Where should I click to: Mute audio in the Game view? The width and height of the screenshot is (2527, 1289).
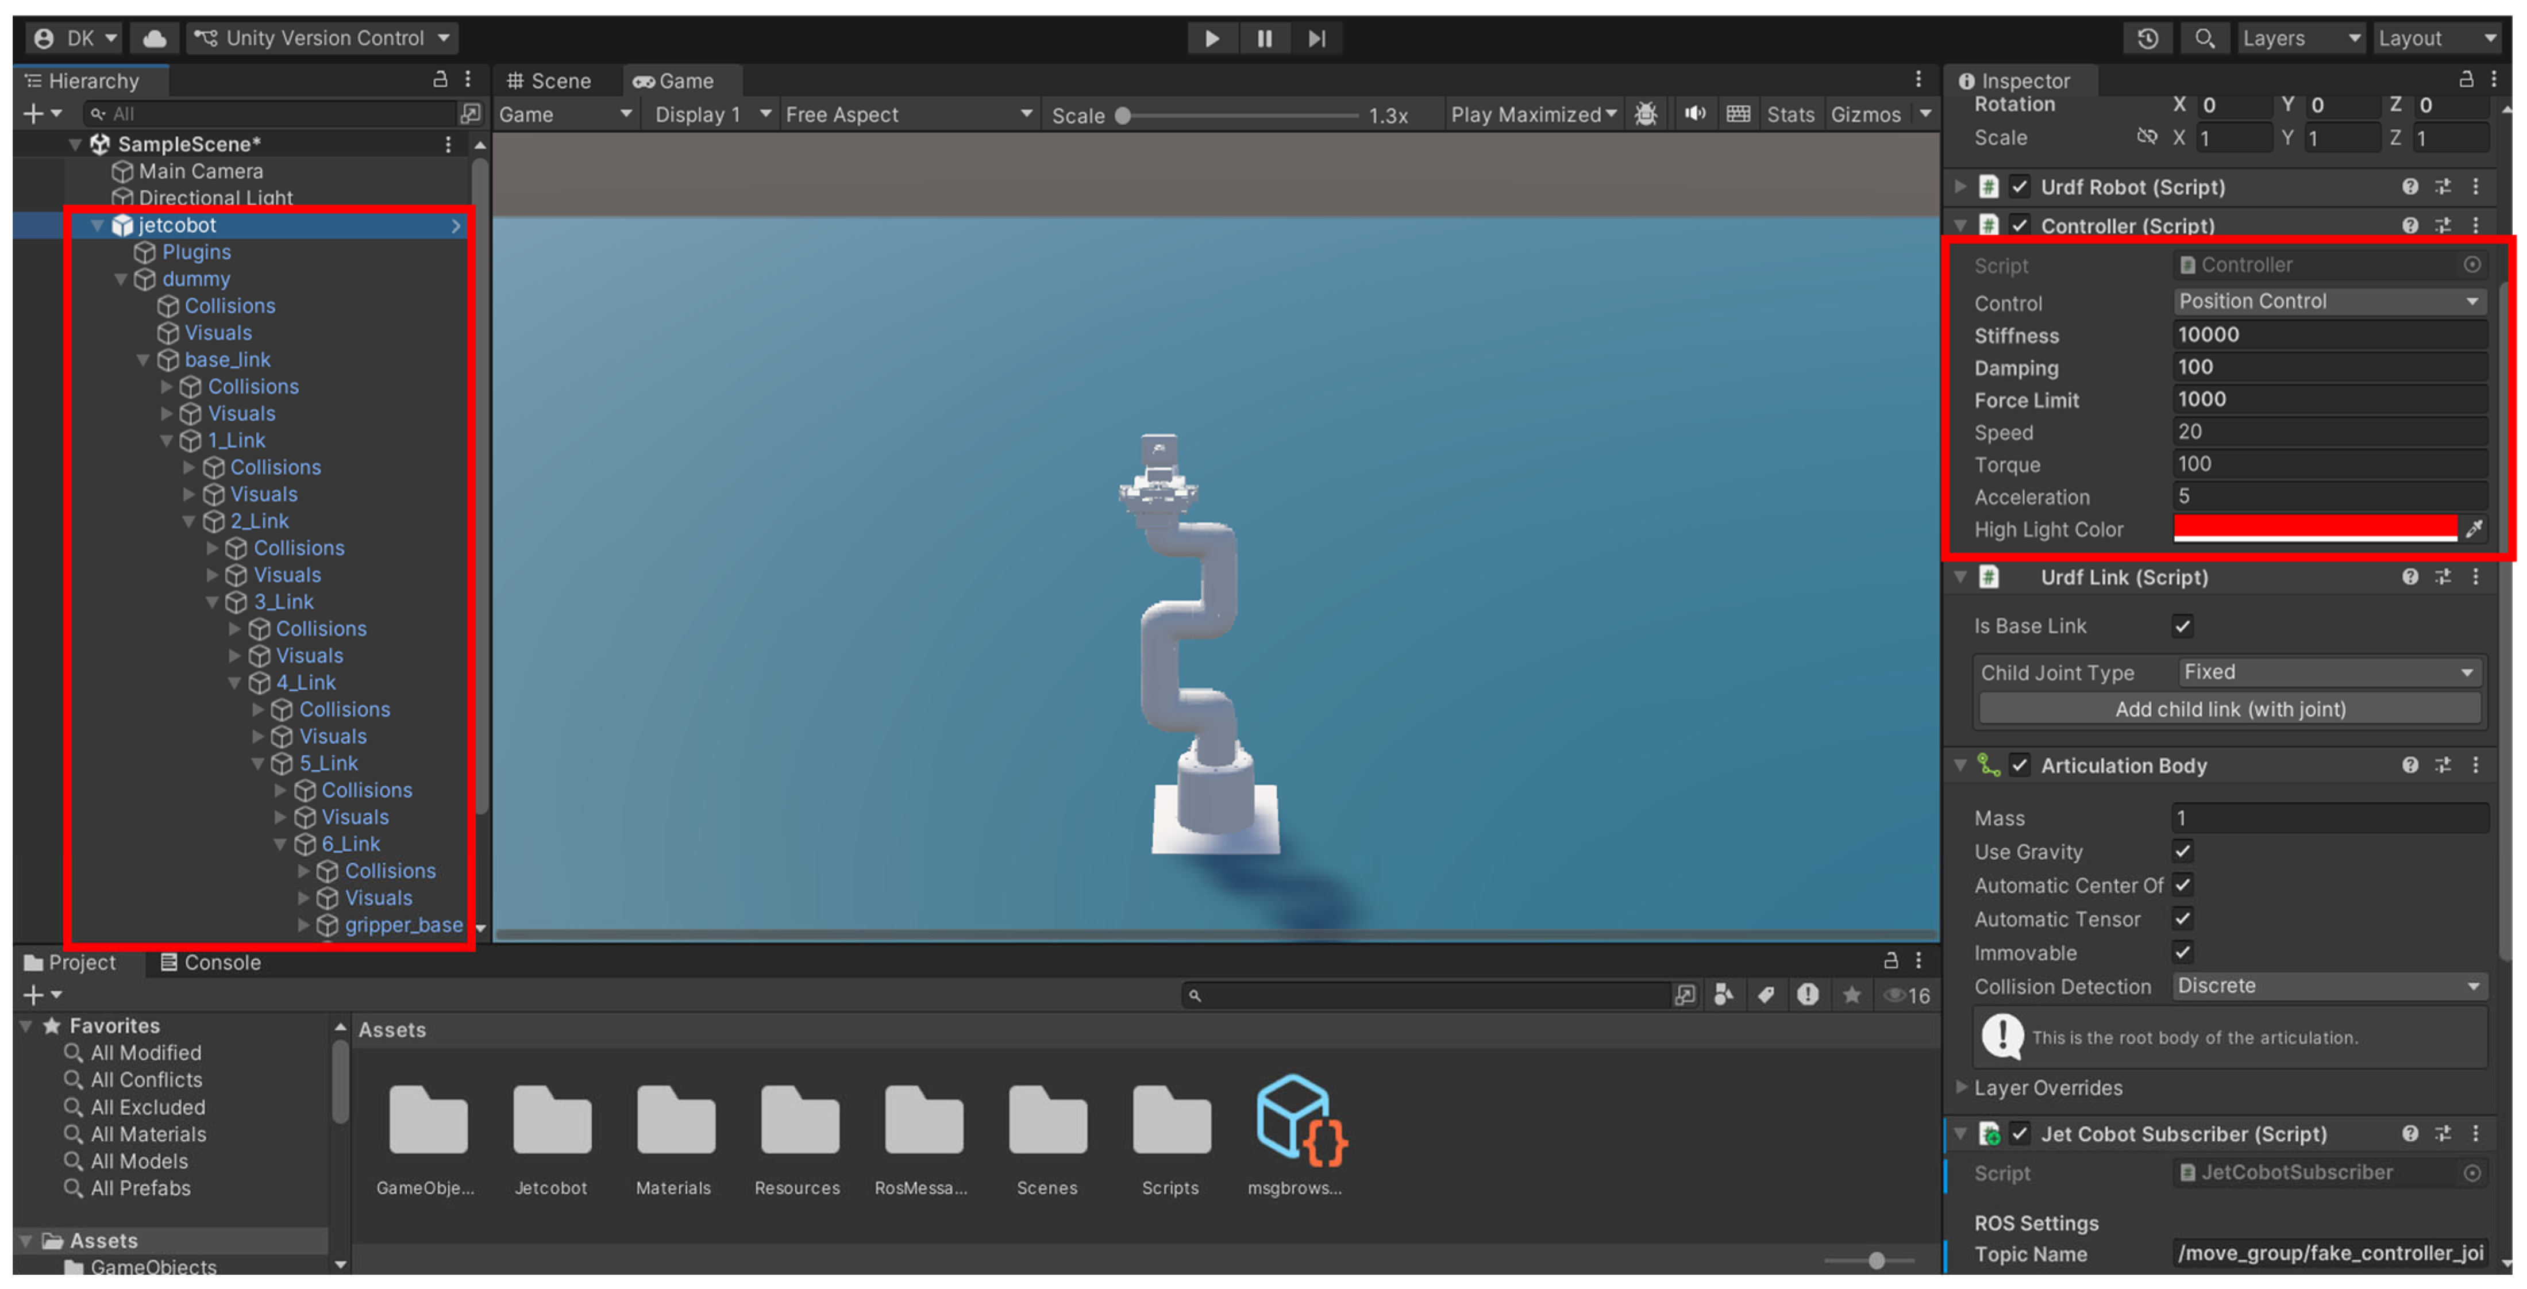click(1694, 115)
